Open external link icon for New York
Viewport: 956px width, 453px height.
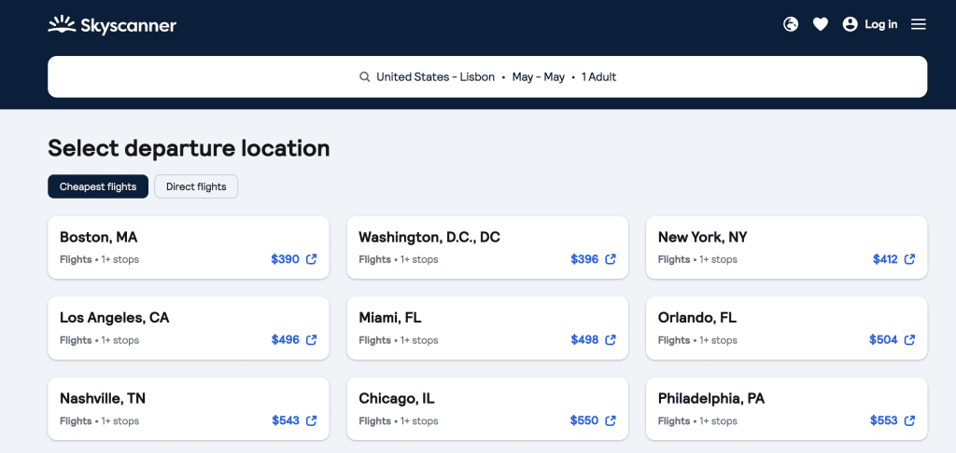point(909,259)
